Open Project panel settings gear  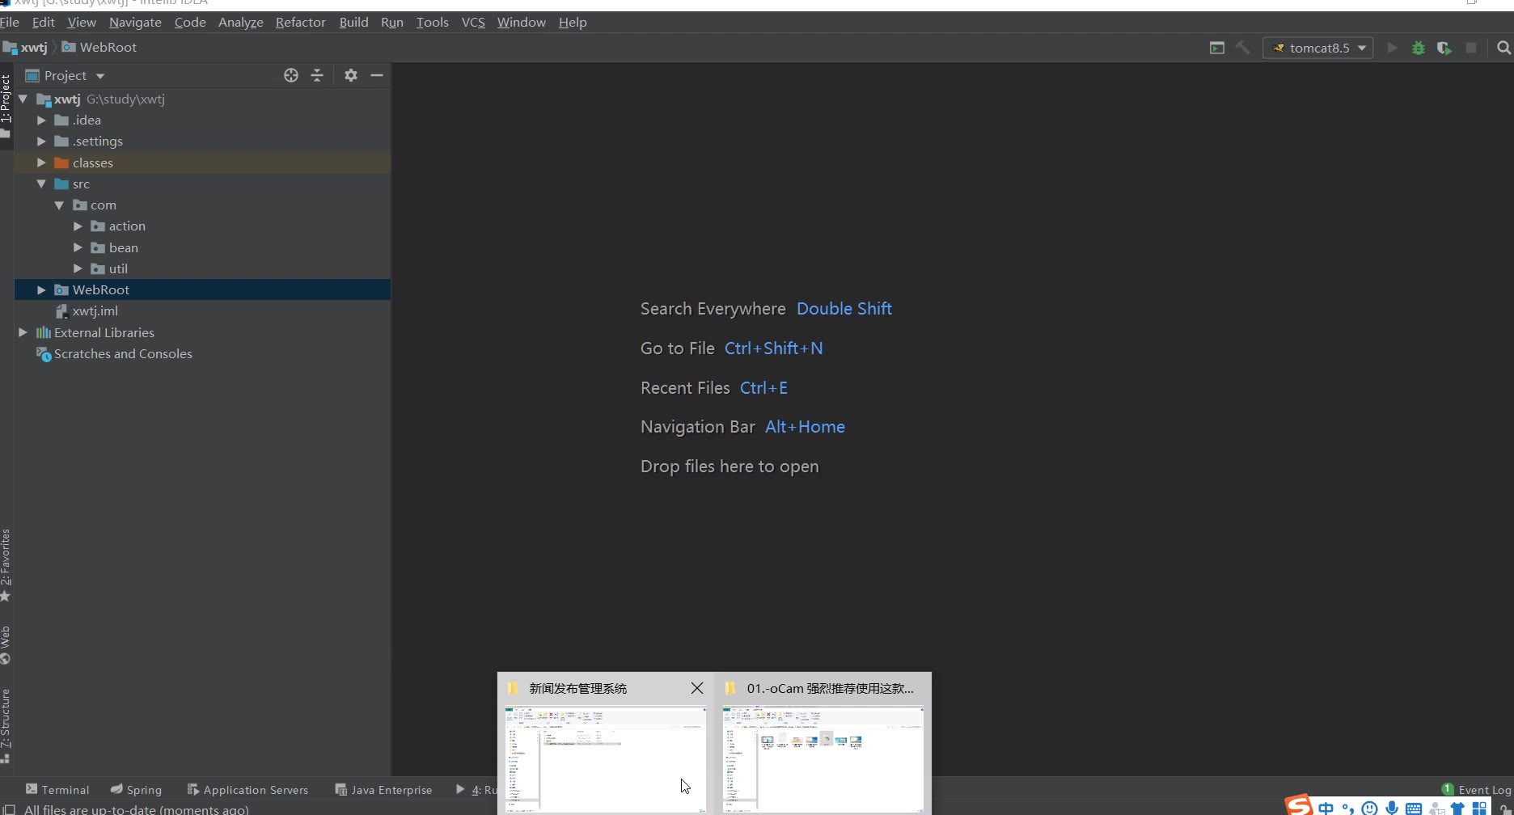pyautogui.click(x=350, y=75)
